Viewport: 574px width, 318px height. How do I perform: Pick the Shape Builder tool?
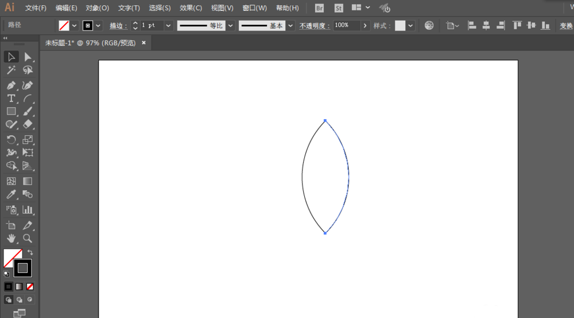pos(11,166)
